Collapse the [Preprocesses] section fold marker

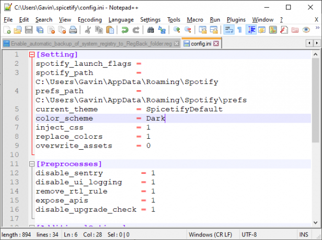[x=32, y=164]
